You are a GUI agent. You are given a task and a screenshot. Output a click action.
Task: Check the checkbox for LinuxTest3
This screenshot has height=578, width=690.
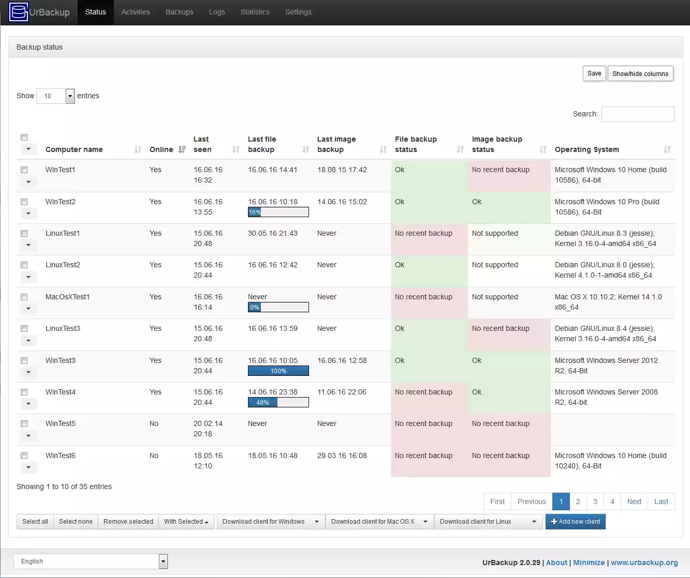24,328
